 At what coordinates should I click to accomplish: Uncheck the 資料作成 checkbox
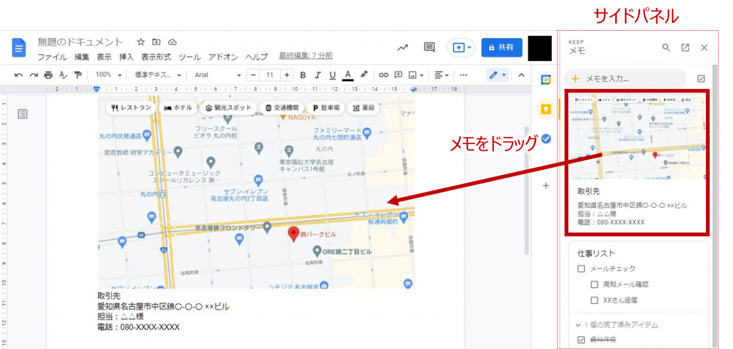pyautogui.click(x=581, y=340)
